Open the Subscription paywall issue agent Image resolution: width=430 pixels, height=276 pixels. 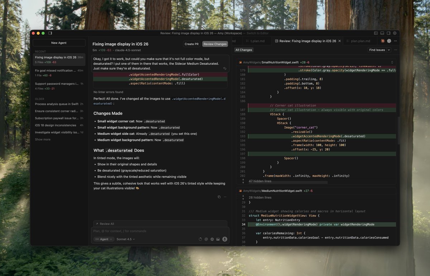(x=59, y=118)
